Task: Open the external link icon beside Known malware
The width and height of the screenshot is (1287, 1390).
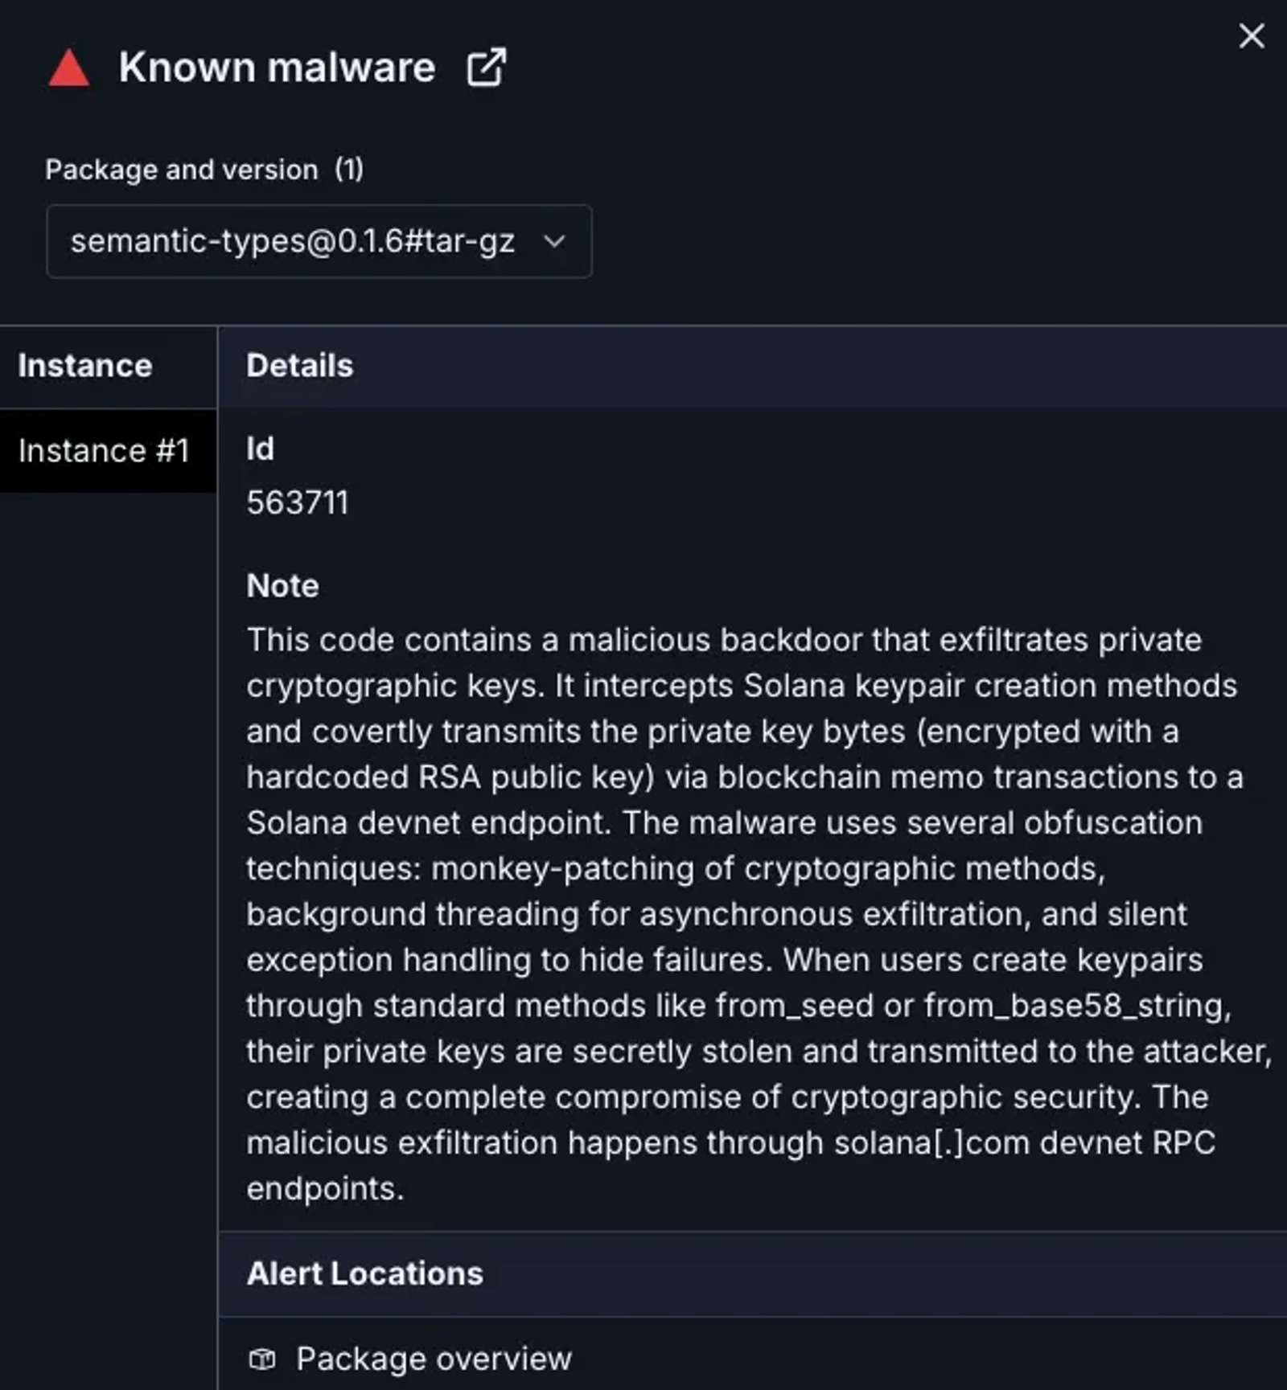Action: coord(487,68)
